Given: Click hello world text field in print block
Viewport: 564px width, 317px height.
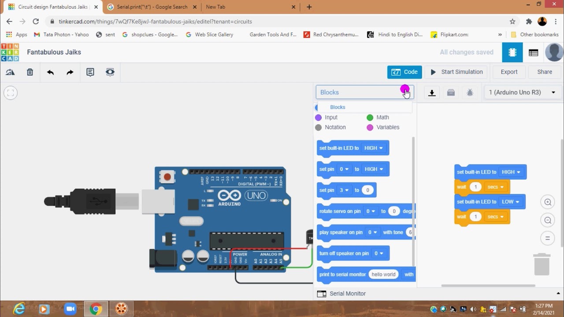Looking at the screenshot, I should coord(383,274).
